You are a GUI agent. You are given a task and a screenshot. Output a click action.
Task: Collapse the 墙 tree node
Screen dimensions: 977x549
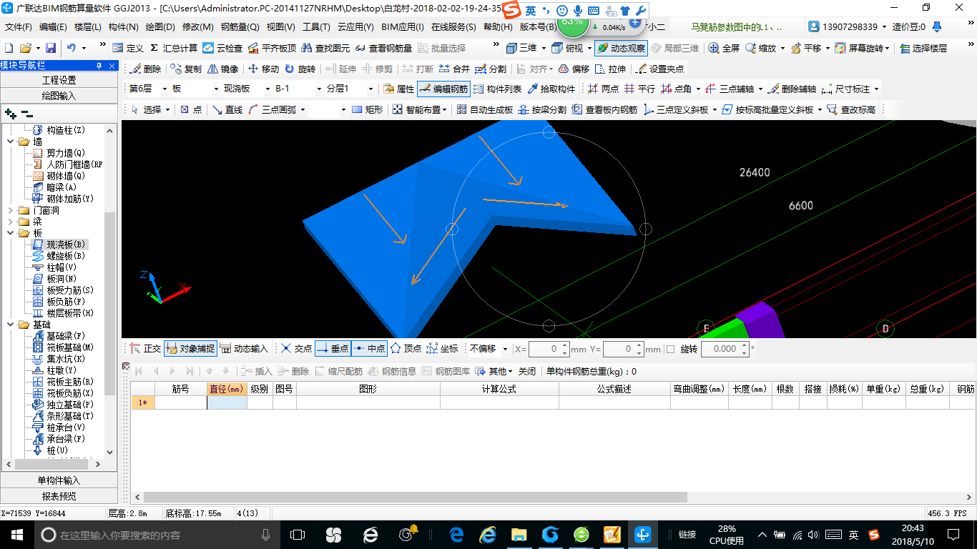[11, 142]
